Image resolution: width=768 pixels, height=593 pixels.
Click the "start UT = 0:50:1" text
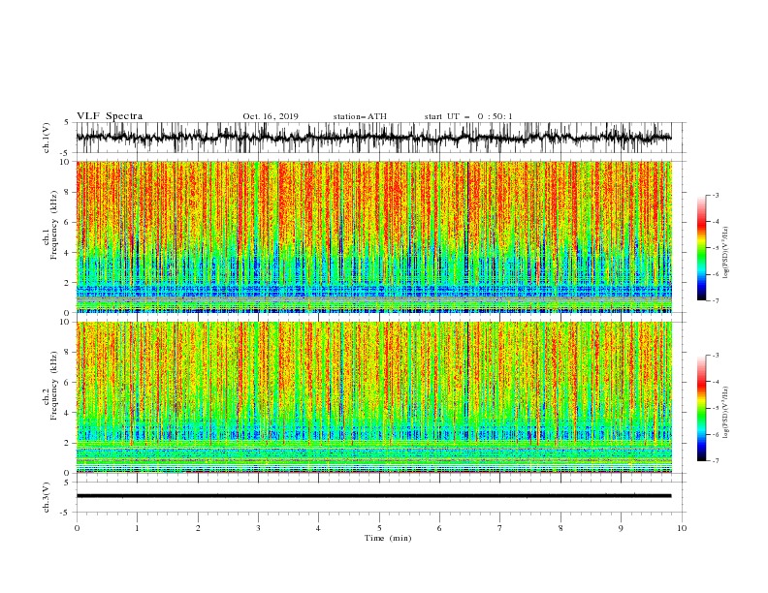tap(468, 116)
